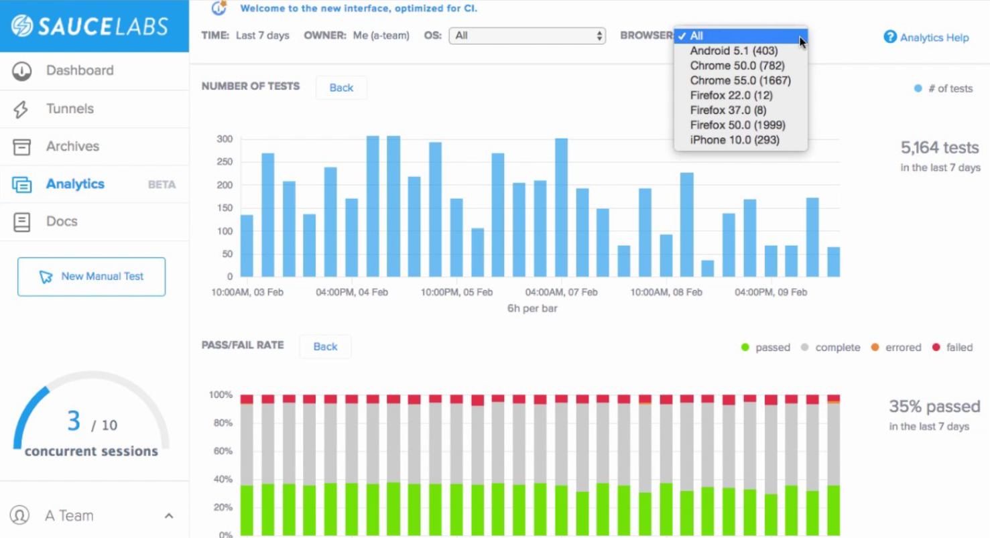Click the Analytics Help question mark icon
Image resolution: width=990 pixels, height=538 pixels.
890,37
